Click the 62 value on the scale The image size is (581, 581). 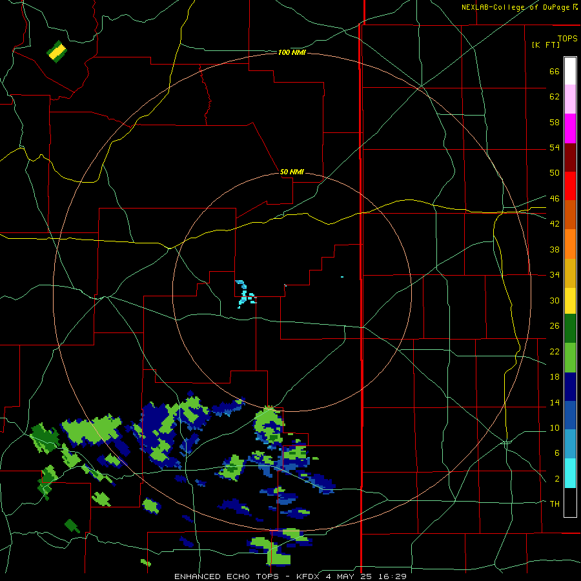click(x=555, y=97)
